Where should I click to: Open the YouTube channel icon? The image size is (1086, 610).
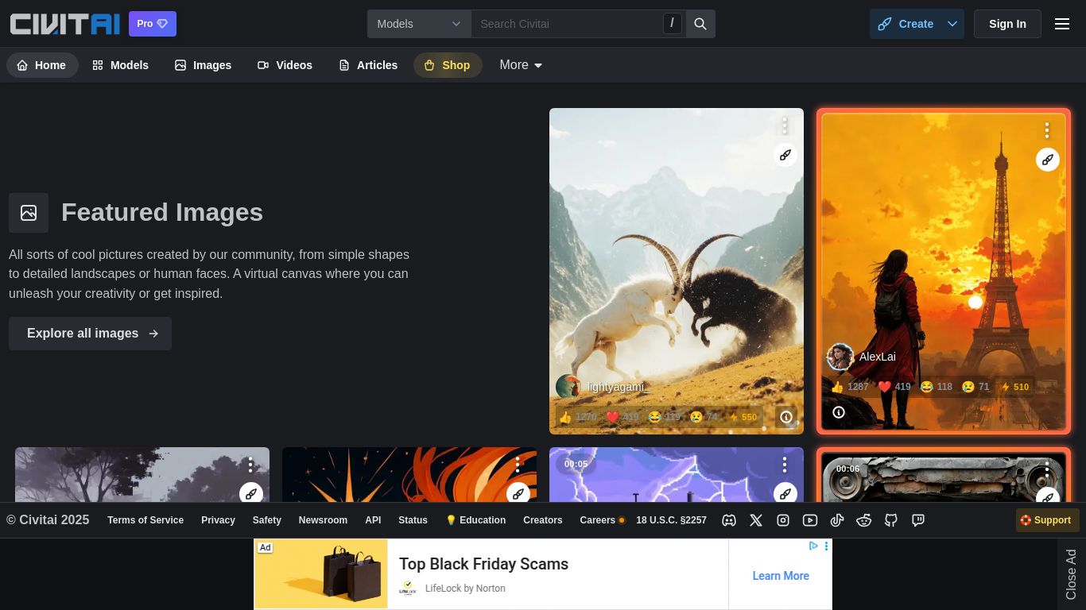tap(810, 520)
